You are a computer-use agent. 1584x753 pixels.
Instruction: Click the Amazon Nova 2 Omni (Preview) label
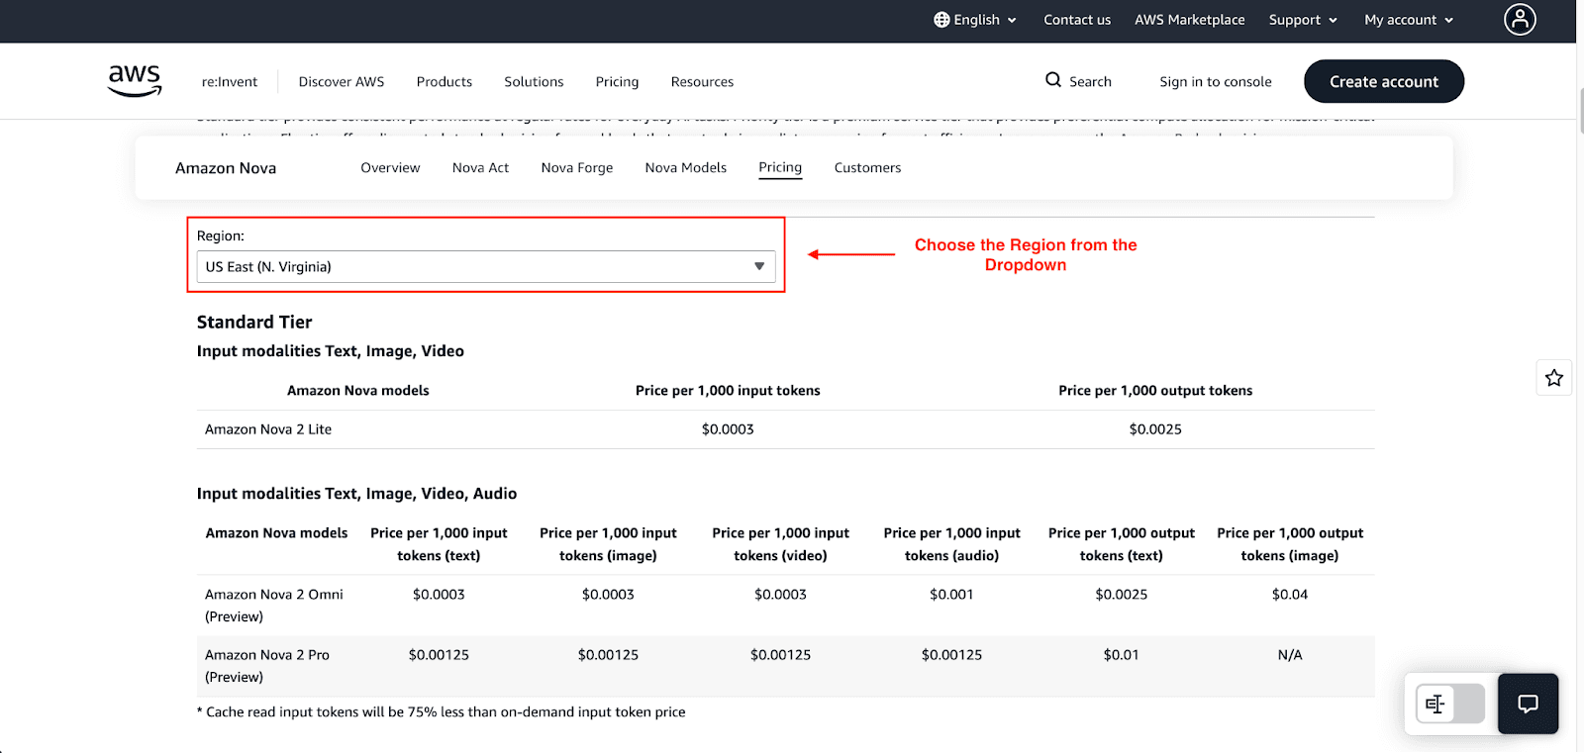pos(274,606)
